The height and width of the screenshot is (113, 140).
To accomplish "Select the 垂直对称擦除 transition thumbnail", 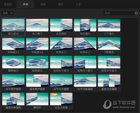I will [x=13, y=99].
